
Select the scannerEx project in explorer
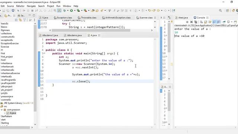click(6, 100)
